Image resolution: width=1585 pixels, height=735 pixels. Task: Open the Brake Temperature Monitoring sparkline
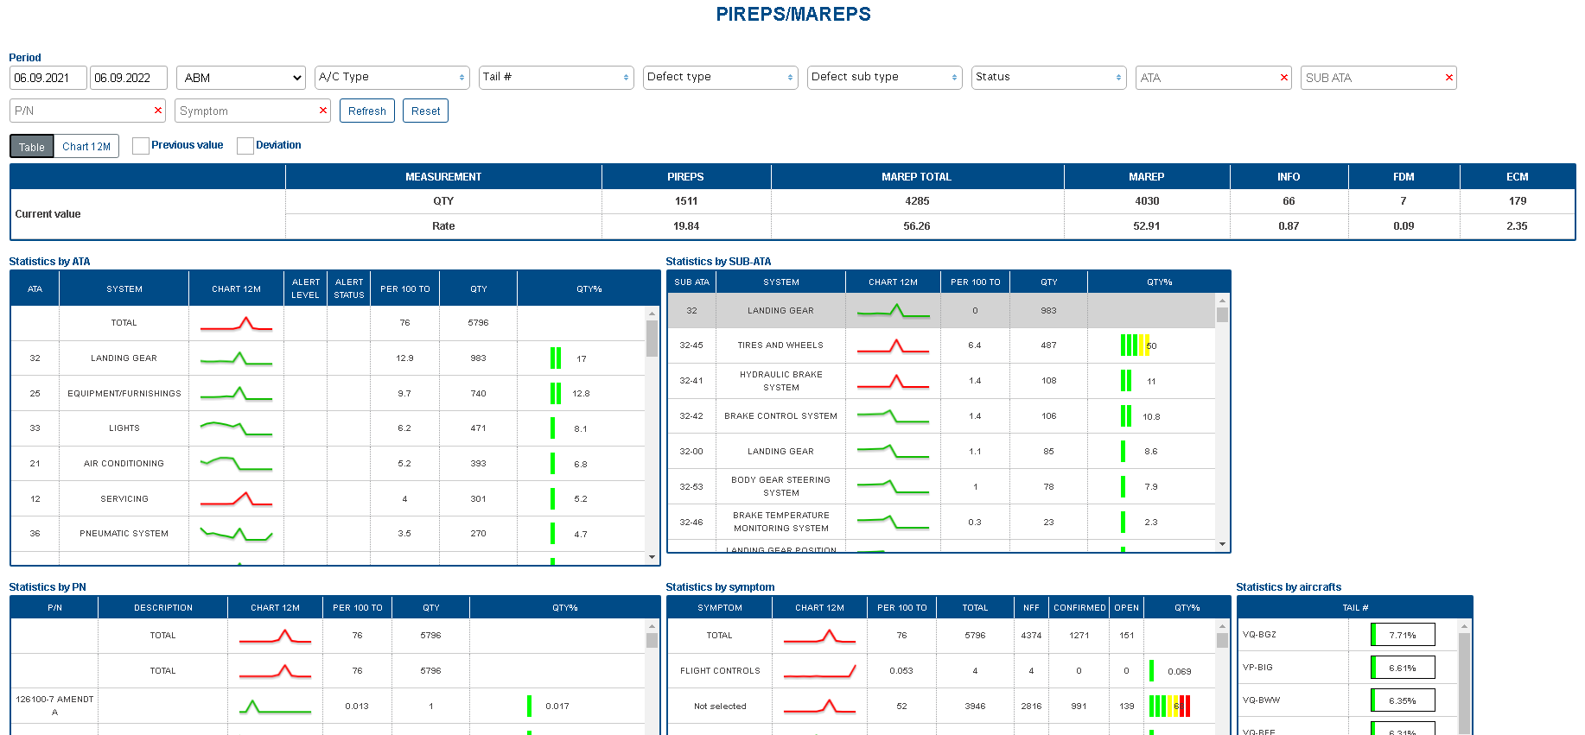tap(893, 523)
